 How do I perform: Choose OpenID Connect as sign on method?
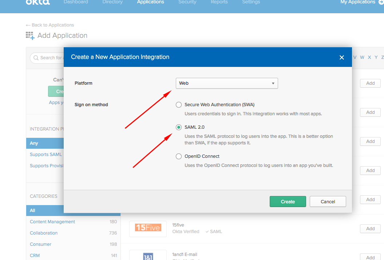click(x=179, y=156)
